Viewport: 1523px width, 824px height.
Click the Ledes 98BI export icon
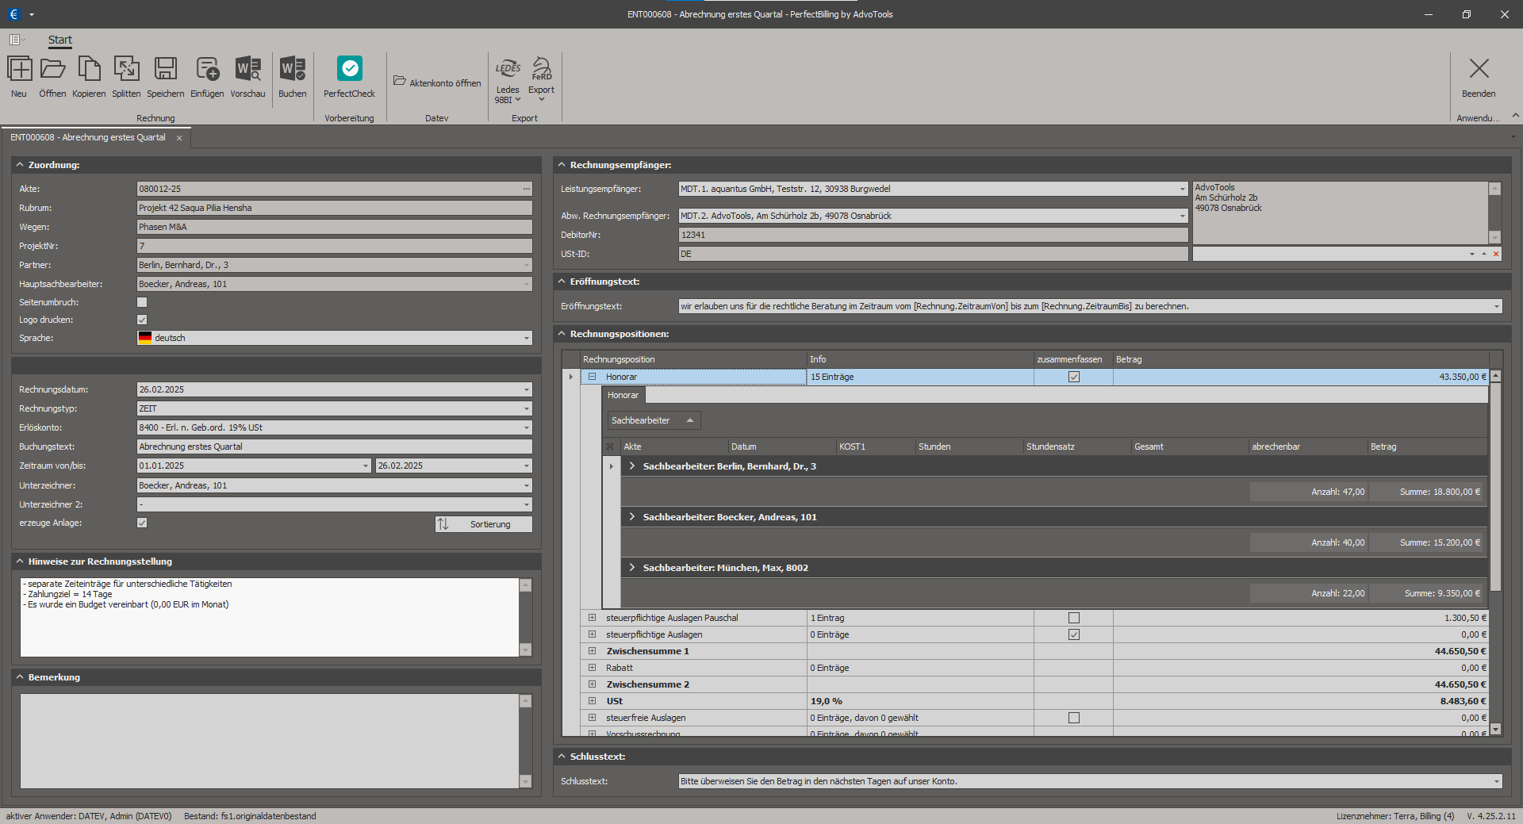pos(508,70)
